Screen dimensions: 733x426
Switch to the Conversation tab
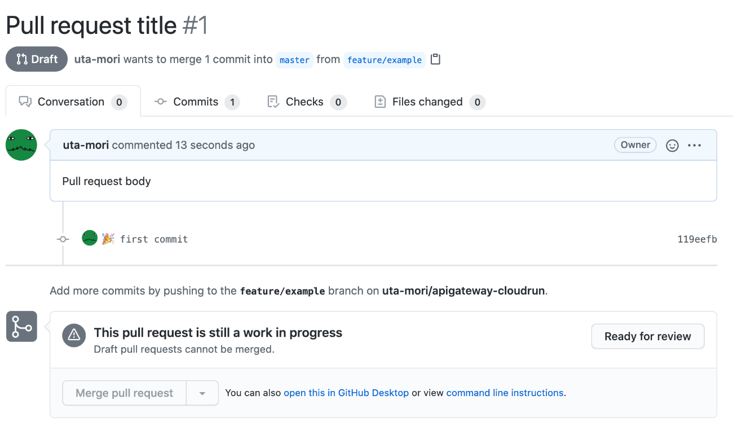click(x=72, y=102)
